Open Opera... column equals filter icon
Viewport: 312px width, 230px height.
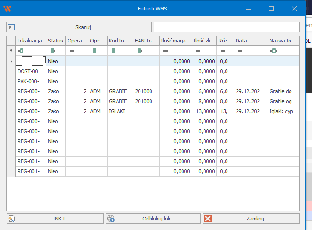pyautogui.click(x=72, y=51)
